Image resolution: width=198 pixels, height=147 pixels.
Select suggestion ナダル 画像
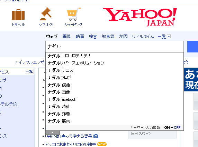click(115, 92)
